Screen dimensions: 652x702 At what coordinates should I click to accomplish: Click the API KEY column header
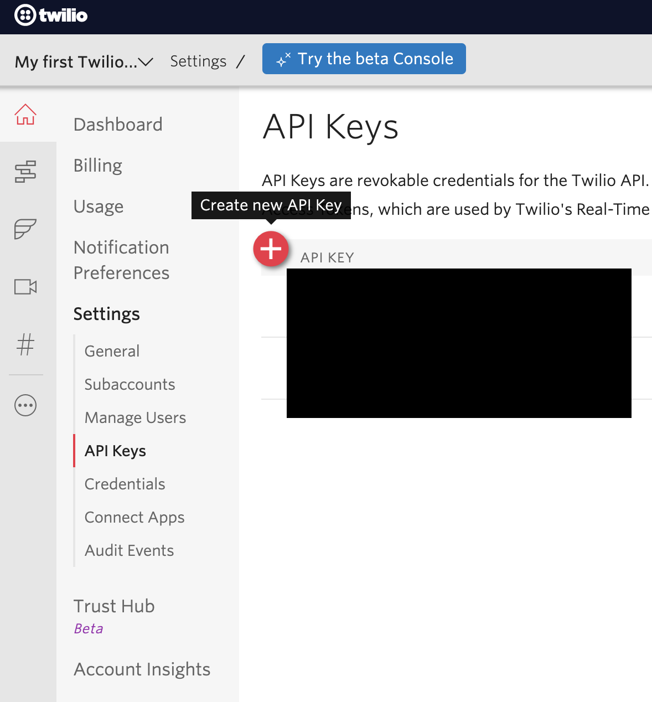coord(327,257)
